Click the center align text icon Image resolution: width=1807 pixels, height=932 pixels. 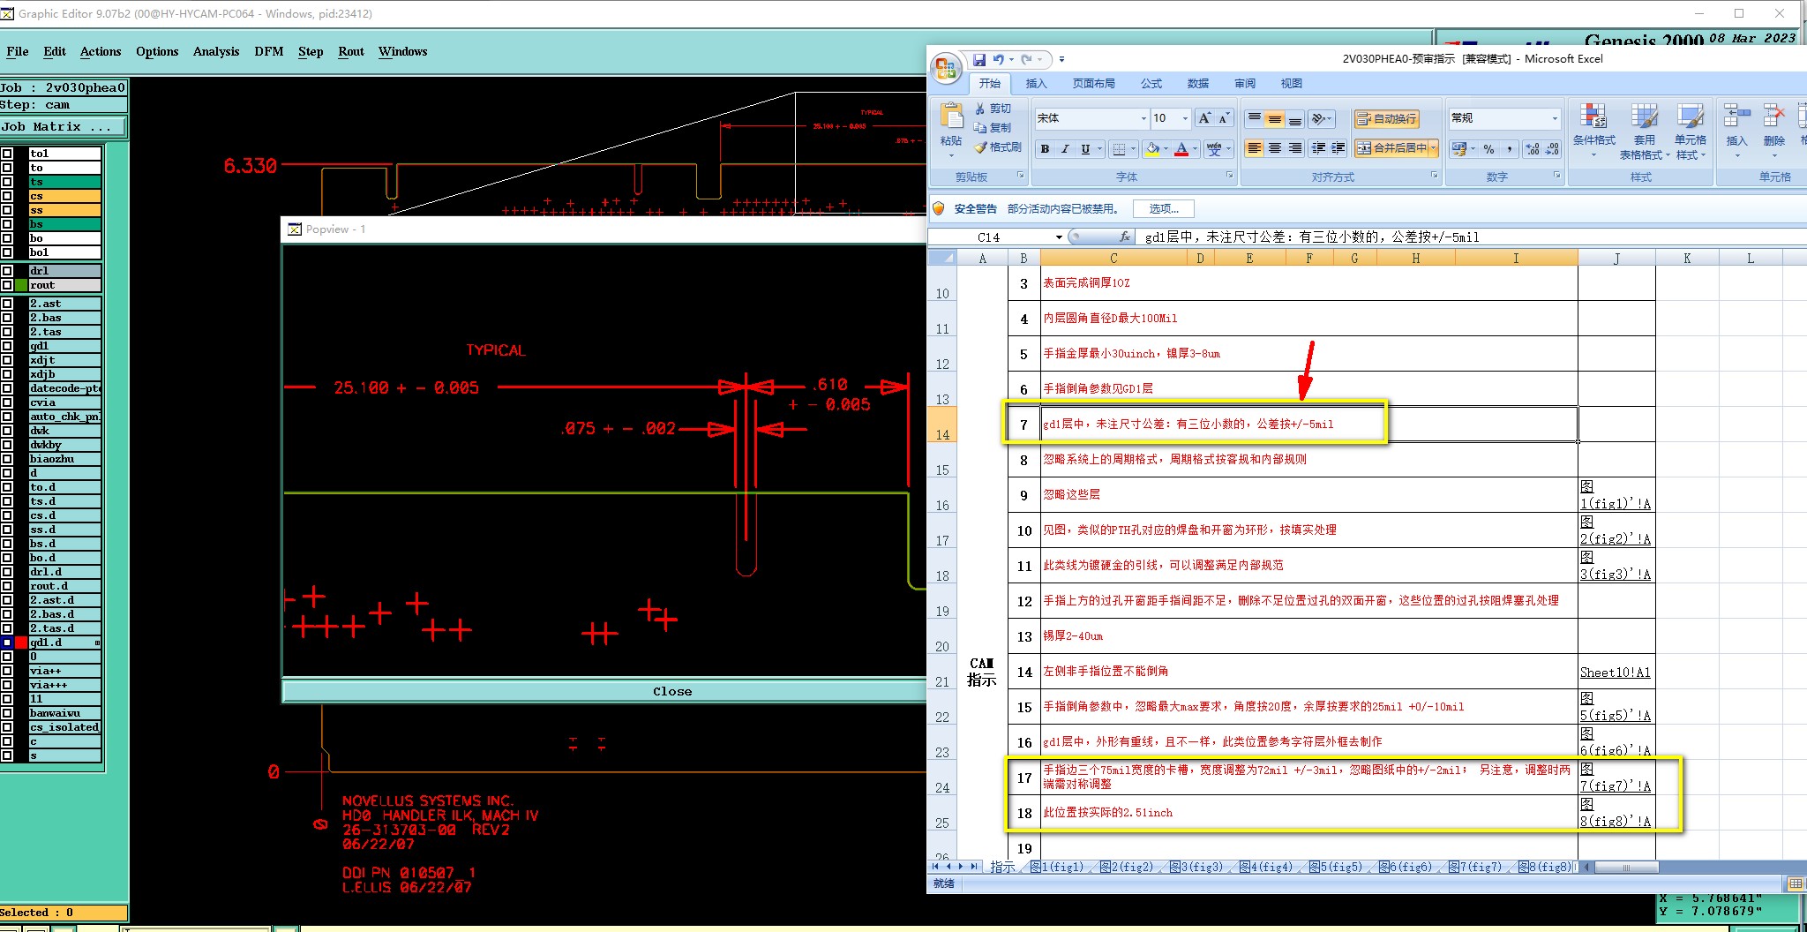(x=1274, y=148)
